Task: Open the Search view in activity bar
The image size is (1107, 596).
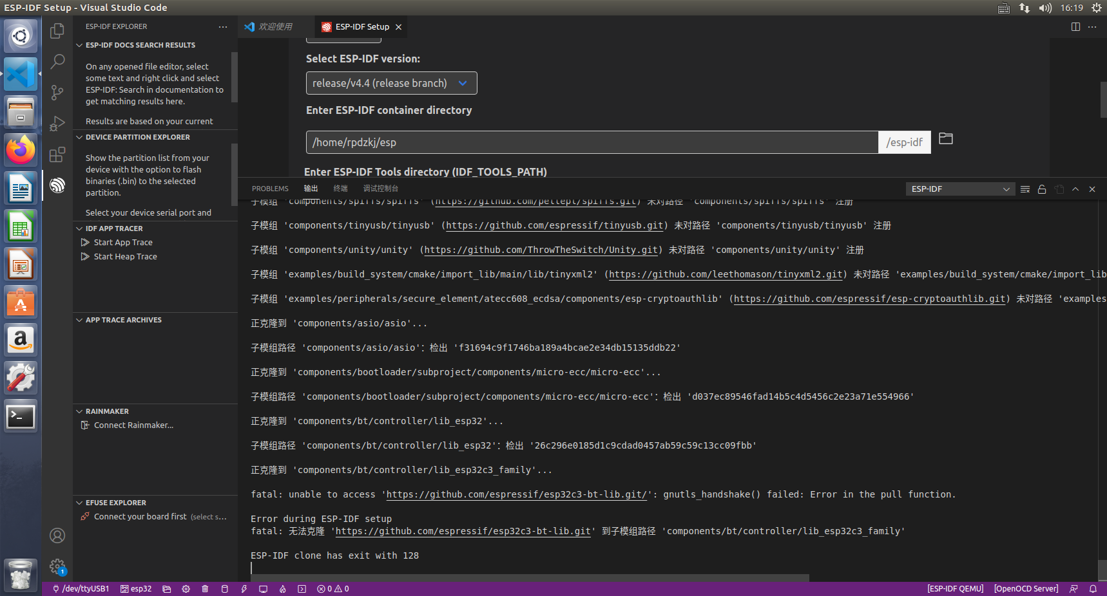Action: [x=57, y=61]
